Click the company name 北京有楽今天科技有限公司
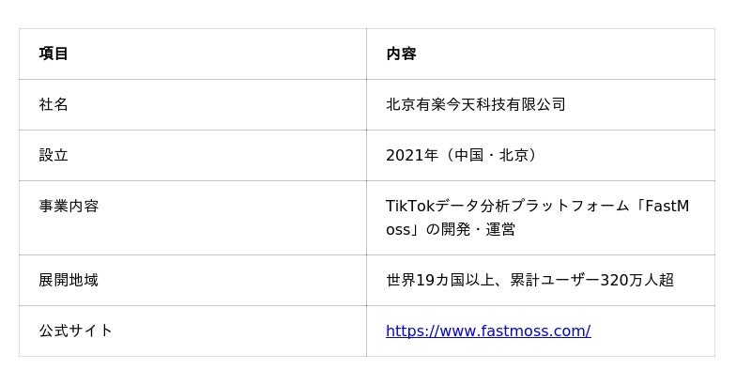 [x=476, y=104]
